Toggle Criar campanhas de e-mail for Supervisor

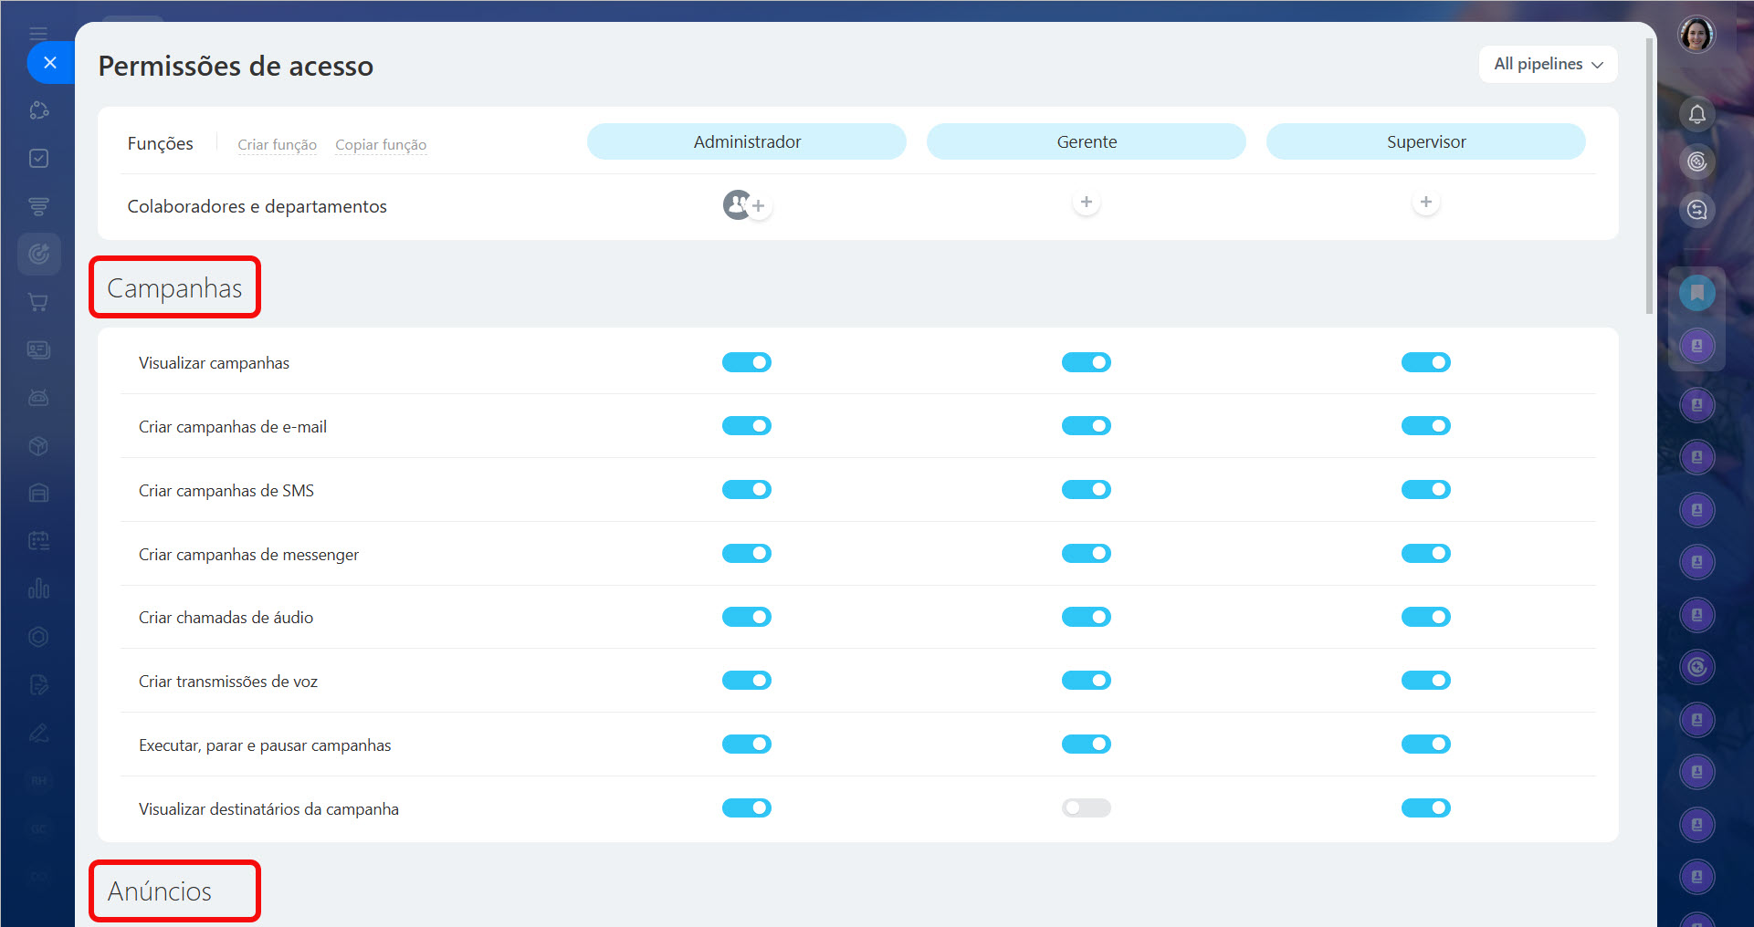point(1426,425)
